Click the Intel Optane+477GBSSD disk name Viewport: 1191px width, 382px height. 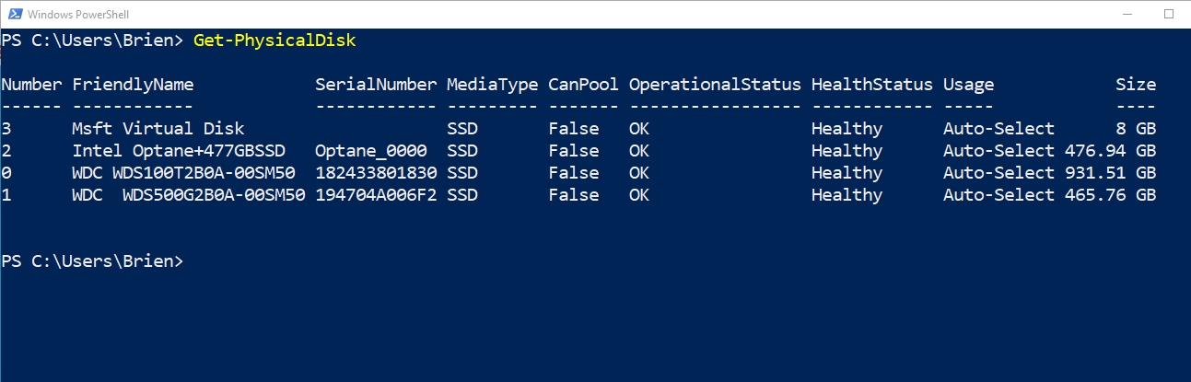pyautogui.click(x=179, y=151)
